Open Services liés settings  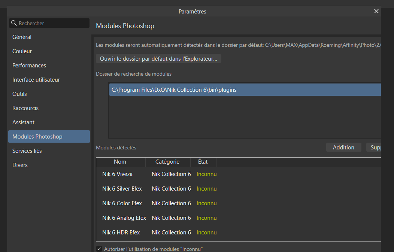(49, 151)
